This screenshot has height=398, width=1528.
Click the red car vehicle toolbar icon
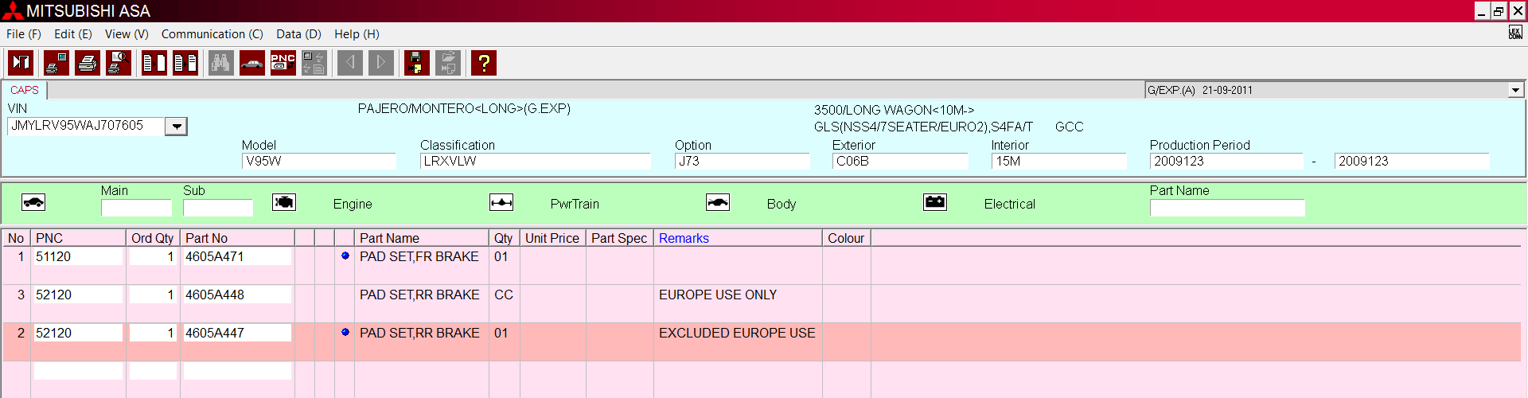251,63
